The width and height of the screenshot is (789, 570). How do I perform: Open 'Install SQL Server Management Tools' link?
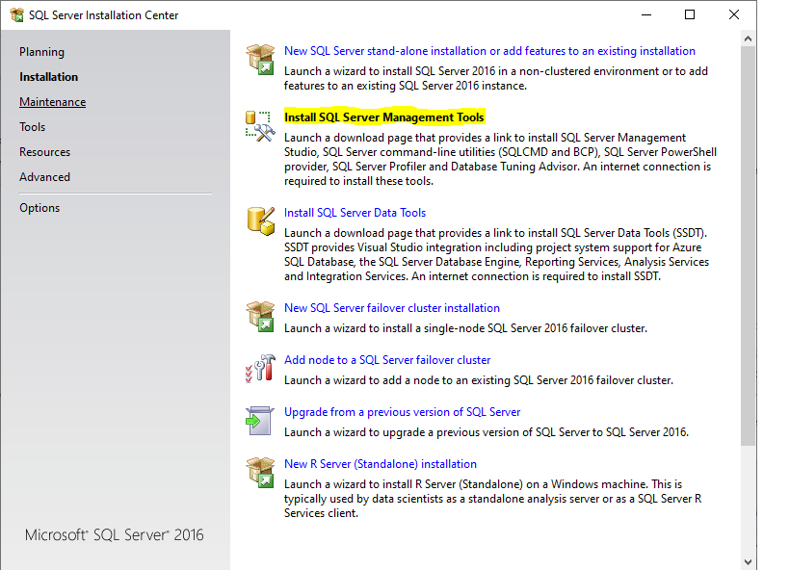[384, 116]
